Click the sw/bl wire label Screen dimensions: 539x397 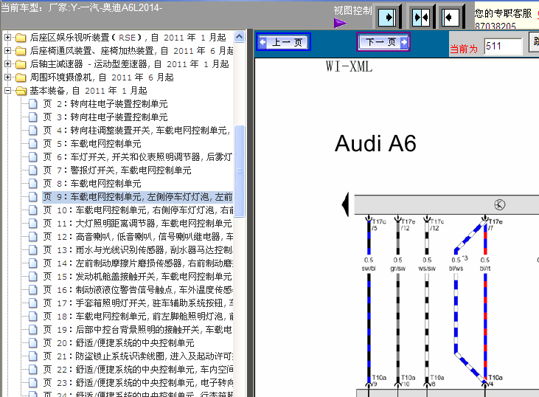click(369, 269)
